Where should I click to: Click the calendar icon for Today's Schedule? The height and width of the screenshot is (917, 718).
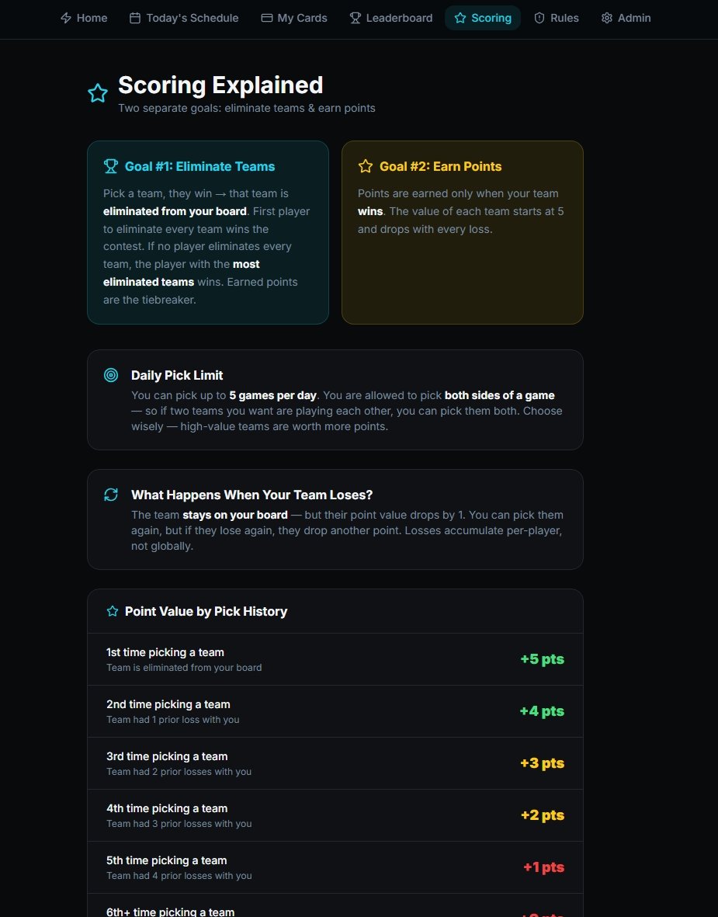[135, 18]
